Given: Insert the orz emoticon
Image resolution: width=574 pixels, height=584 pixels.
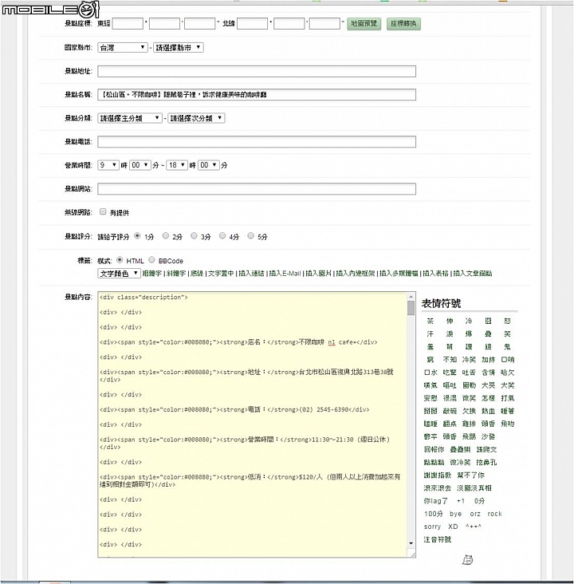Looking at the screenshot, I should [475, 514].
